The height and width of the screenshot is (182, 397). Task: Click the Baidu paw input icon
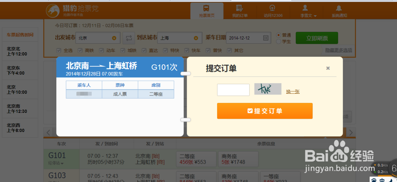[x=374, y=180]
